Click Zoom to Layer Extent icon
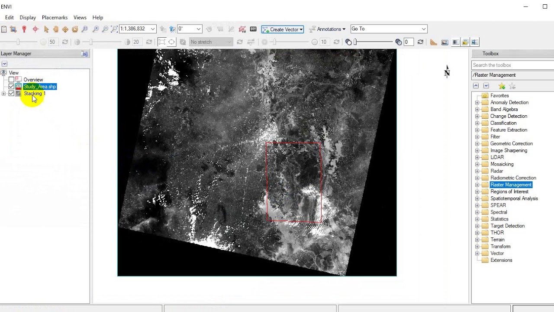 pos(161,42)
